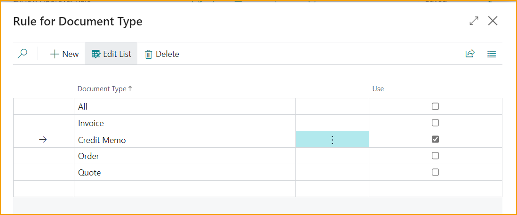Click the Delete trash icon
Viewport: 517px width, 215px height.
(149, 54)
